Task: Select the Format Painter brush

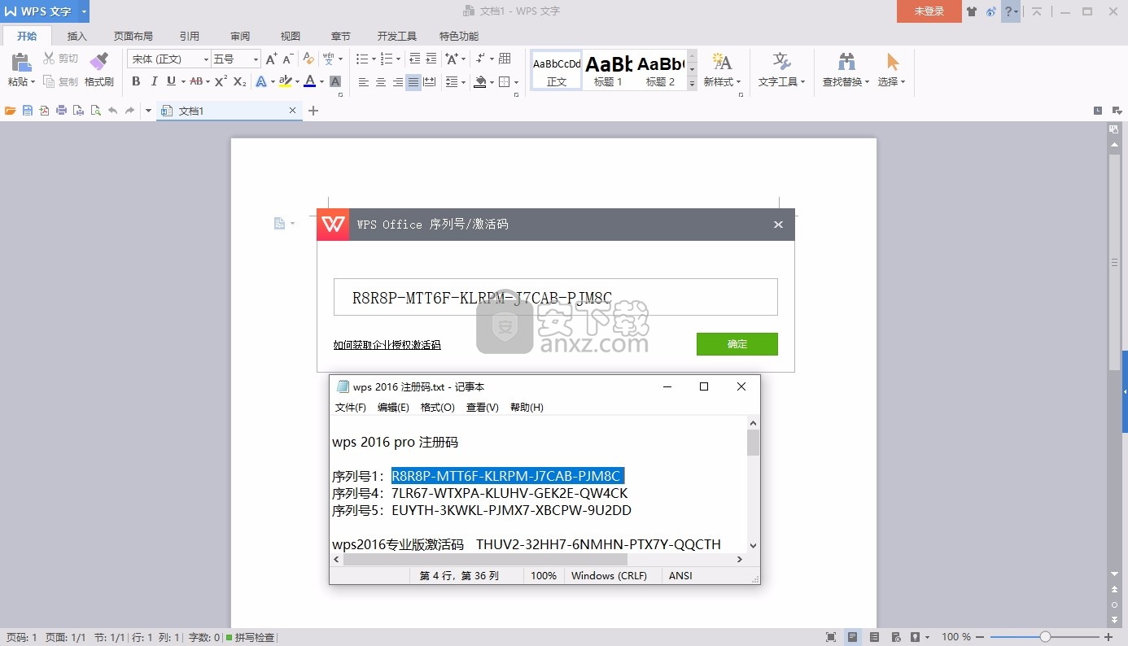Action: (98, 63)
